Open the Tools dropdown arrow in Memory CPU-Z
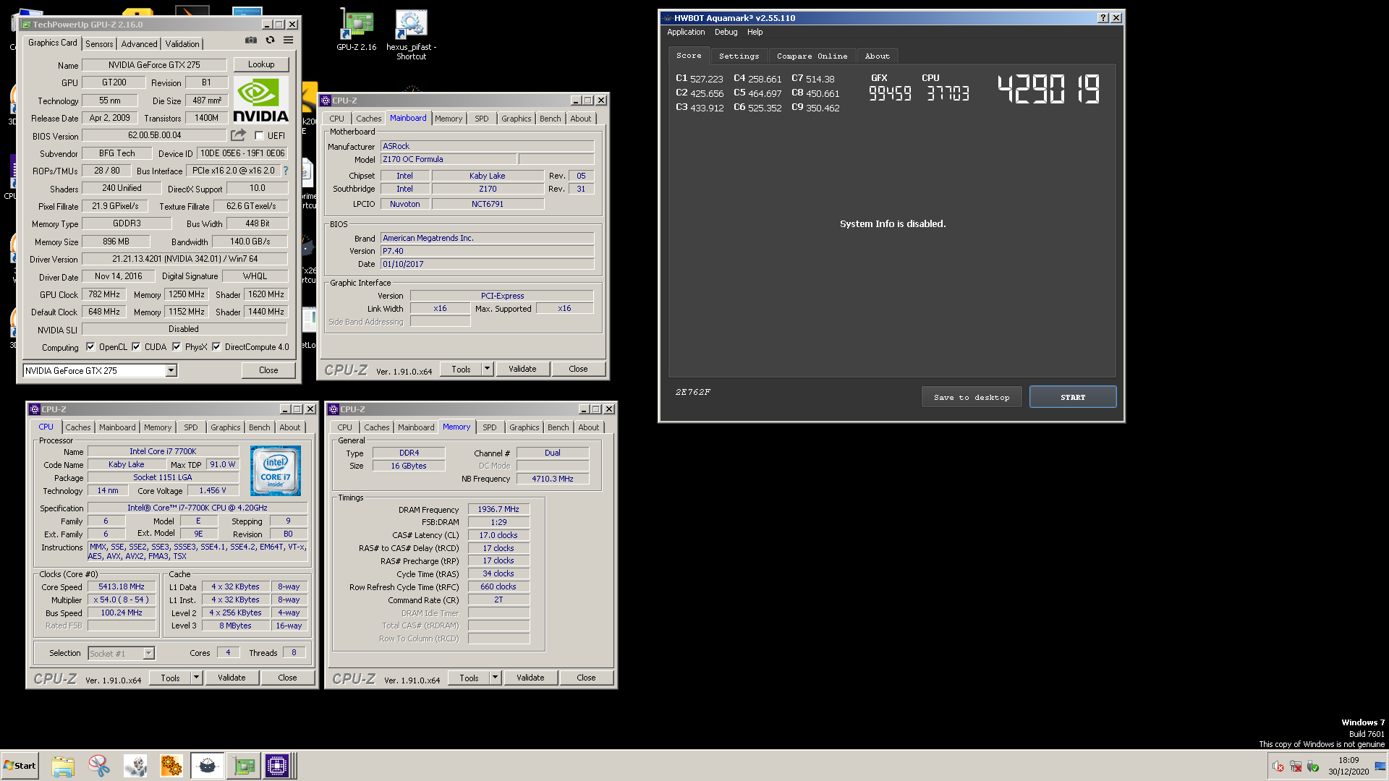Viewport: 1389px width, 781px height. pos(495,678)
